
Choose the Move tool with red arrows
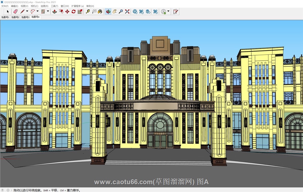[x=67, y=11]
